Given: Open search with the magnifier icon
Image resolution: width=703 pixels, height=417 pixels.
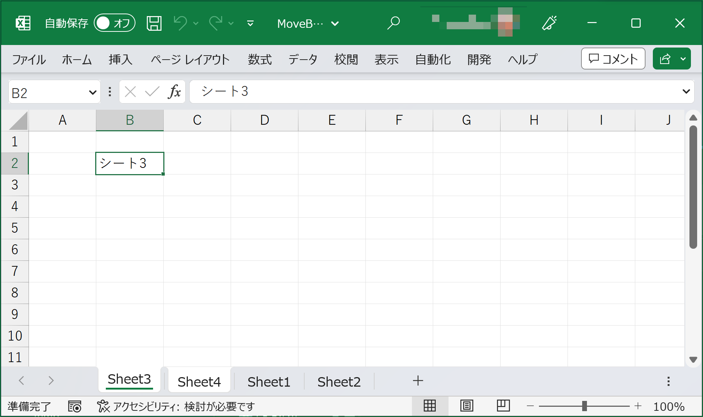Looking at the screenshot, I should 394,23.
